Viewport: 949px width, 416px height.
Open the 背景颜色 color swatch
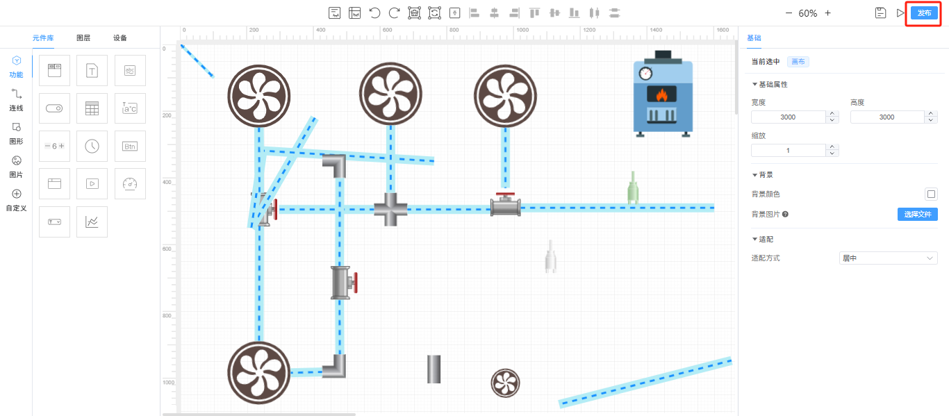point(931,194)
